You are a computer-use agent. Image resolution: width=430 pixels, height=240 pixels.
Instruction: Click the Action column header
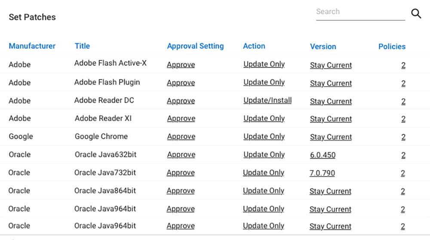pos(254,46)
